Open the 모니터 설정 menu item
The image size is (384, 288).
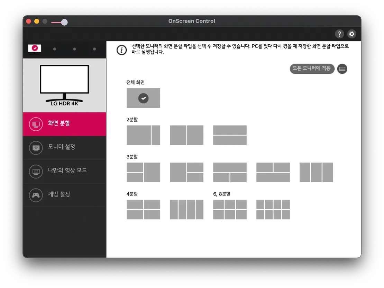point(64,148)
